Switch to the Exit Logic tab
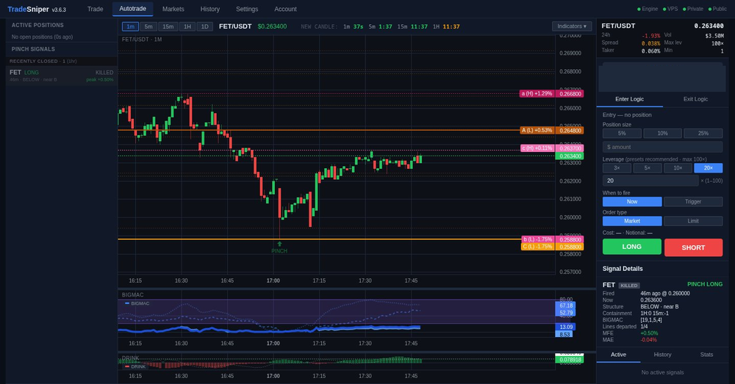 pos(695,99)
